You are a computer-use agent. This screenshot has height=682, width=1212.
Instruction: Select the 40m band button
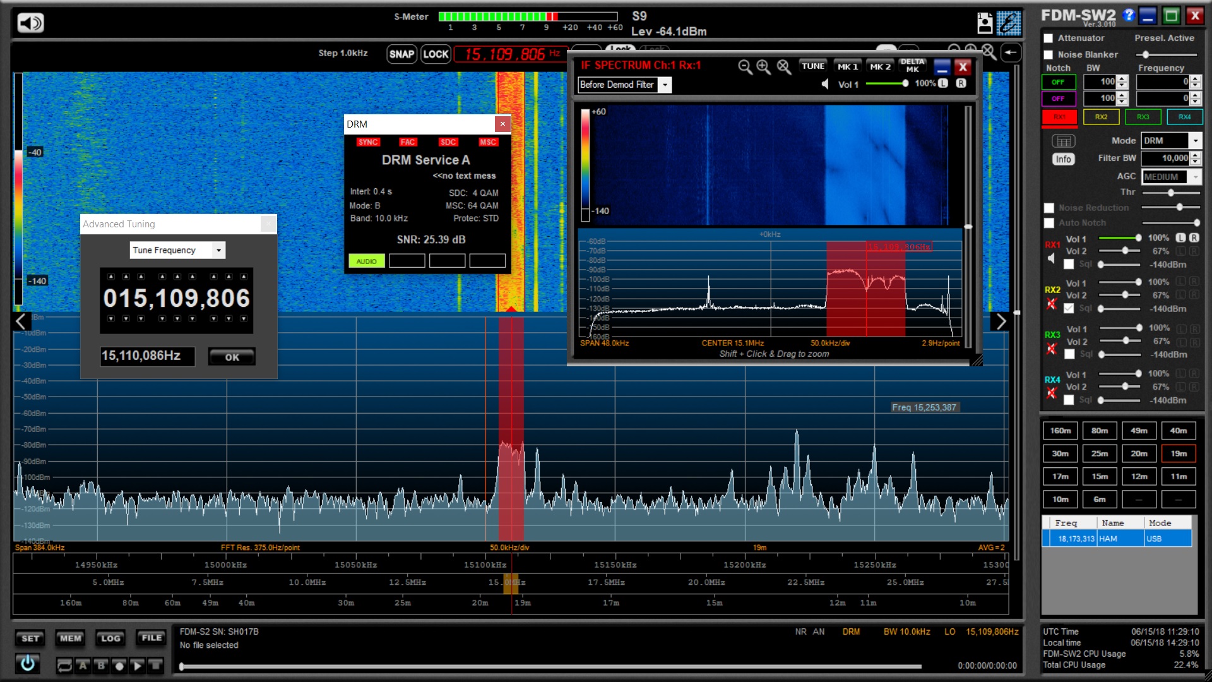1178,431
